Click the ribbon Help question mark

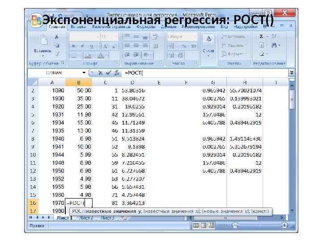[266, 26]
